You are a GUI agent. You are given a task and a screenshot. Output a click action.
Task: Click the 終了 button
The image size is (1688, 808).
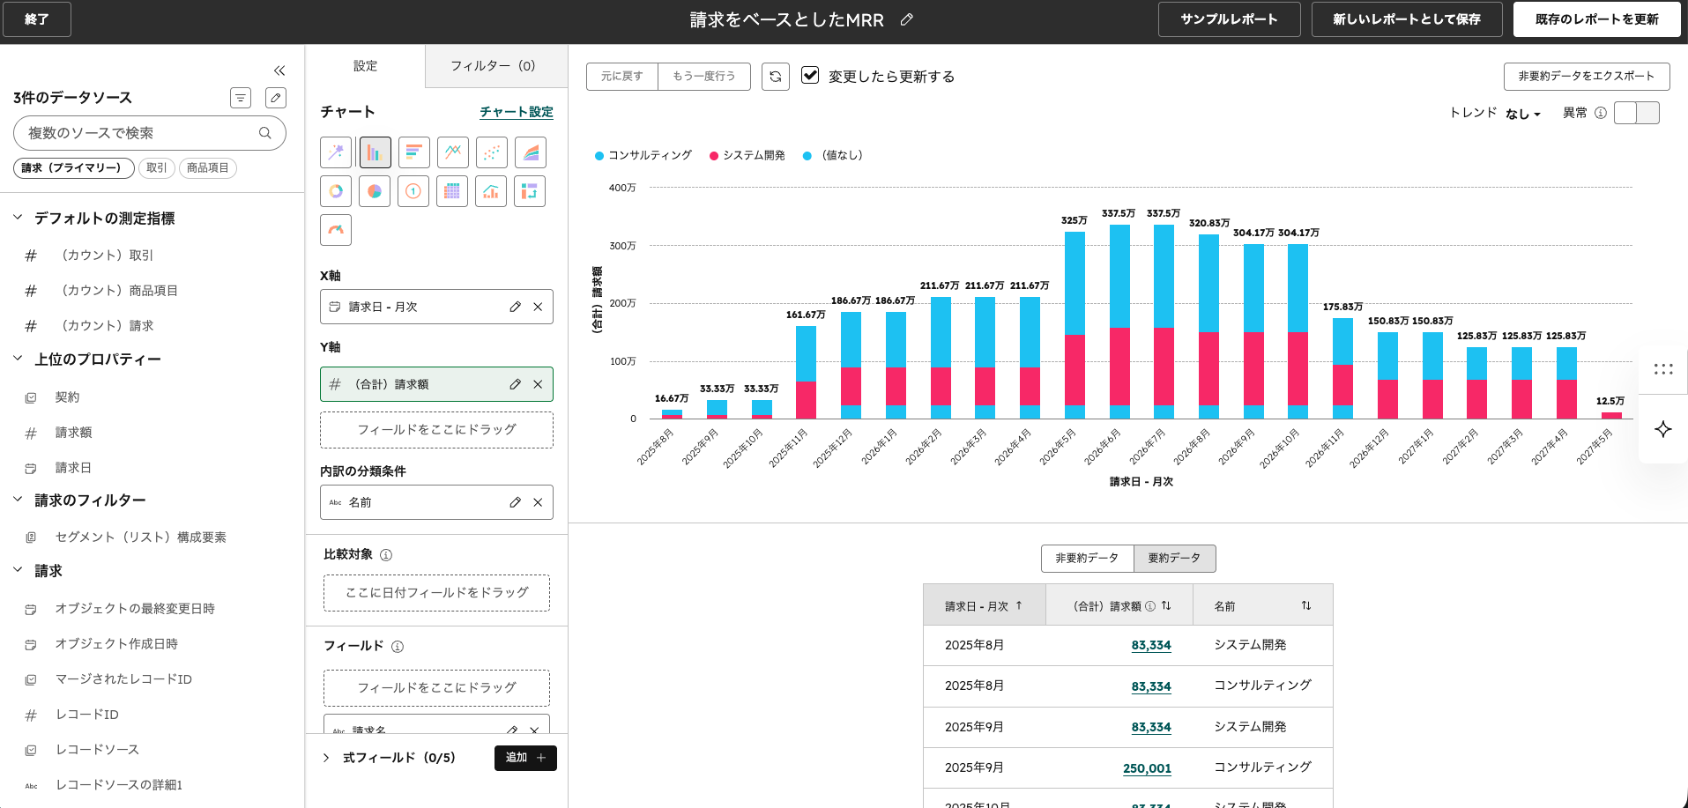[x=37, y=19]
